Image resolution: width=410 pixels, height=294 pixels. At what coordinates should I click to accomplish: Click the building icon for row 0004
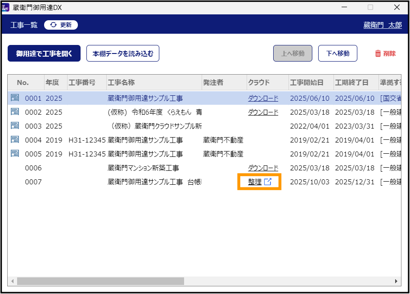coord(15,140)
